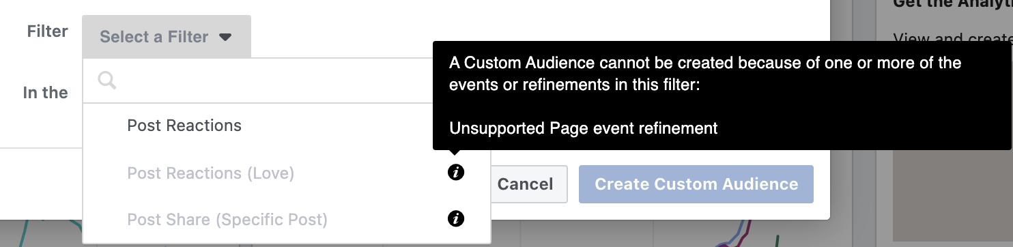
Task: Click the Create Custom Audience button
Action: 696,184
